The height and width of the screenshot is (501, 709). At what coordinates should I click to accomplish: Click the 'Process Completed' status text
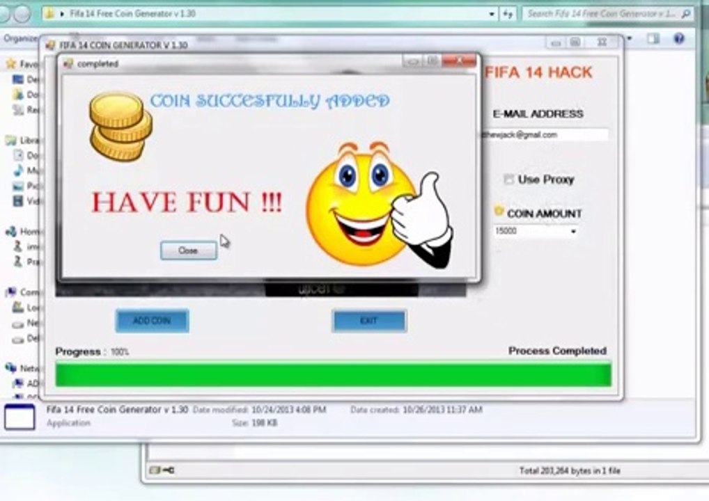click(558, 351)
